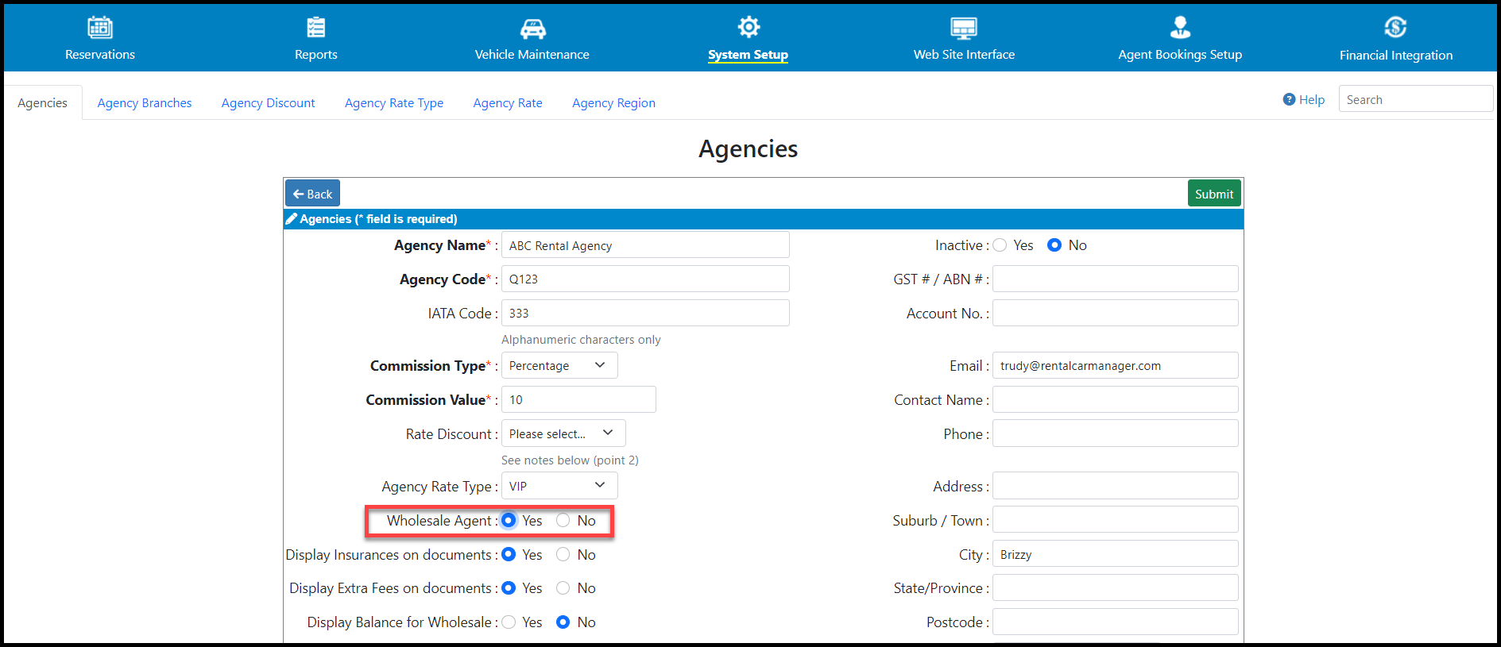Click the Search field
The width and height of the screenshot is (1501, 647).
(x=1415, y=98)
